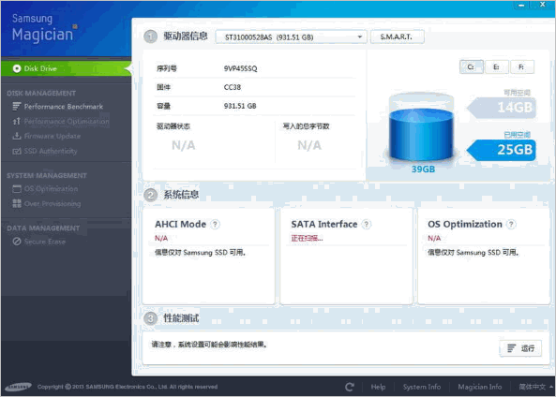
Task: Select the E: partition button
Action: [496, 66]
